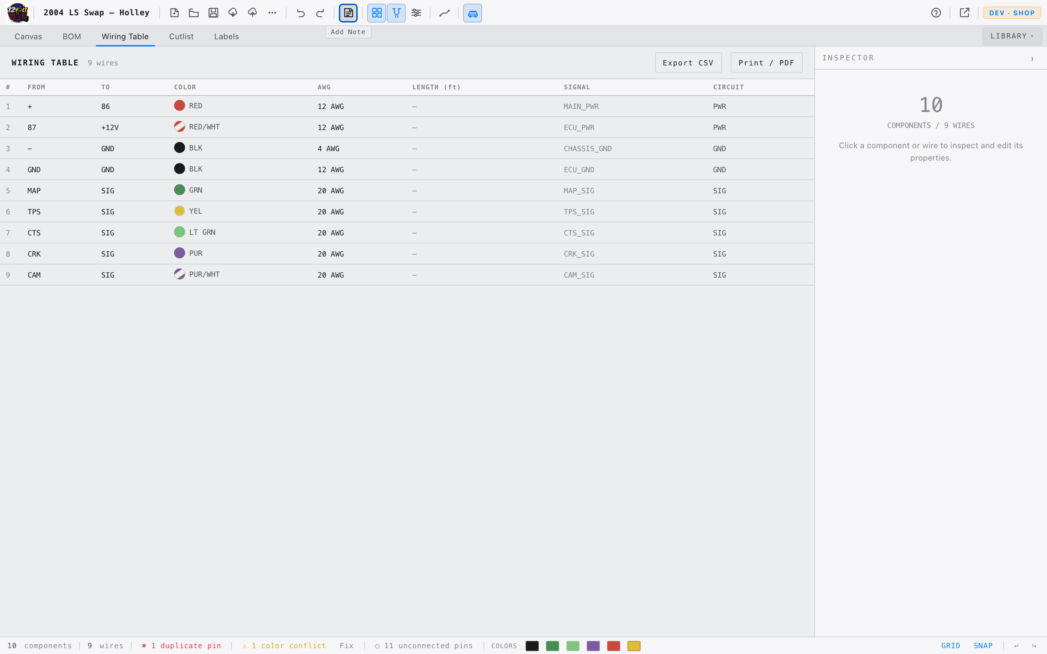The height and width of the screenshot is (654, 1047).
Task: Click the Add Note icon
Action: click(x=348, y=13)
